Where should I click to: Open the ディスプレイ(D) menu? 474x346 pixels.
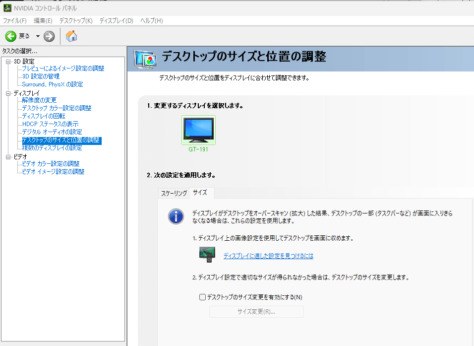click(x=117, y=20)
